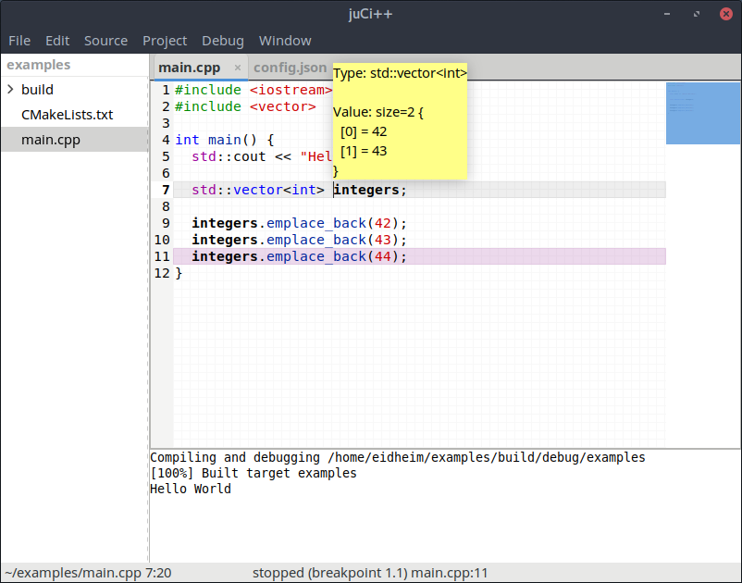Select the main.cpp editor tab
Screen dimensions: 742x583
189,68
